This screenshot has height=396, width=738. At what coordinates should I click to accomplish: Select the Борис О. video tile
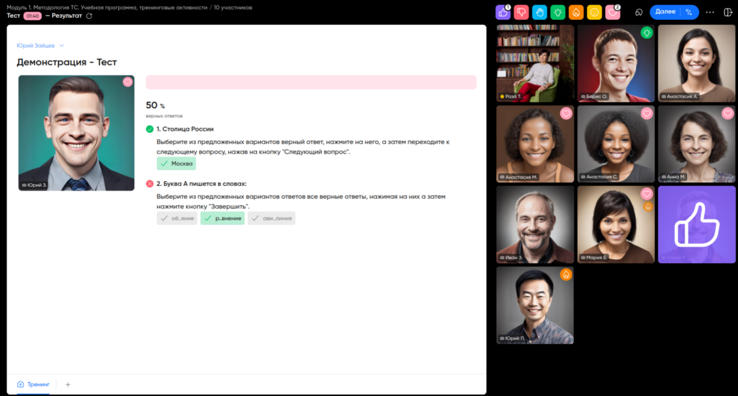coord(616,63)
